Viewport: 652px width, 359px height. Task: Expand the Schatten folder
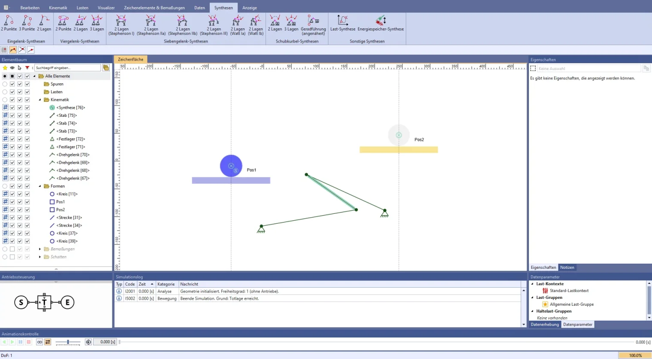40,257
